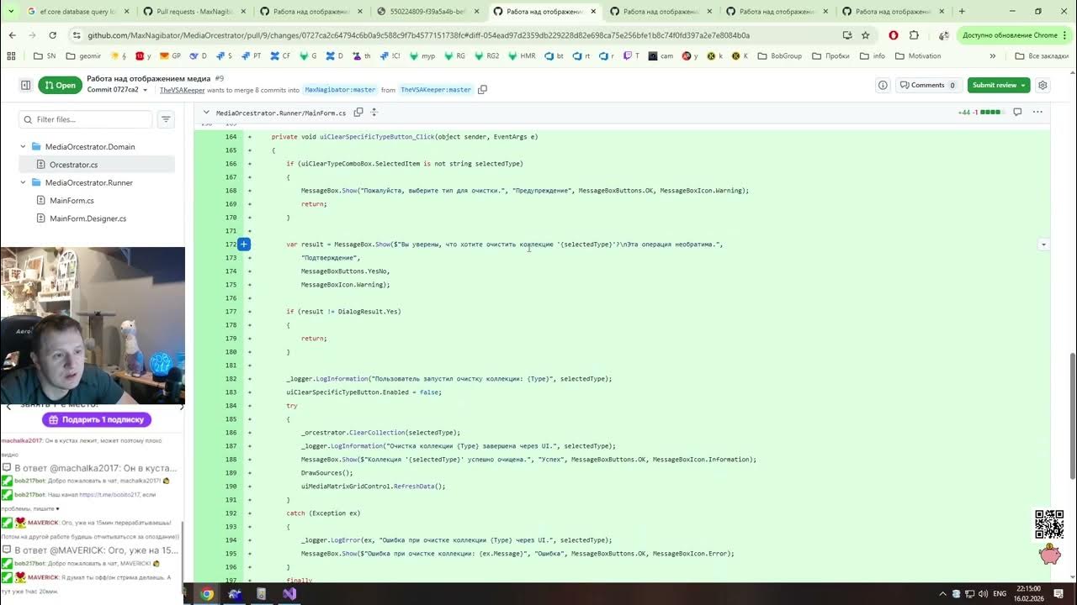
Task: Copy the head branch name icon
Action: 482,90
